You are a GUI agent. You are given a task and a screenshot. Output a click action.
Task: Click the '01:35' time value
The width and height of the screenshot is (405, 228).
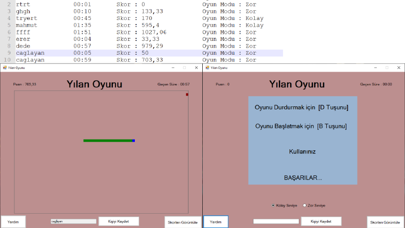click(82, 26)
